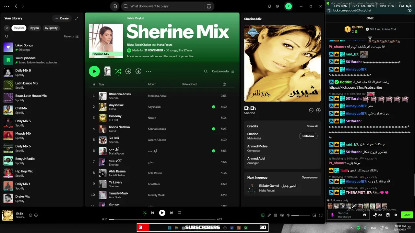Show lyrics with the microphone icon
This screenshot has width=415, height=233.
pos(269,215)
